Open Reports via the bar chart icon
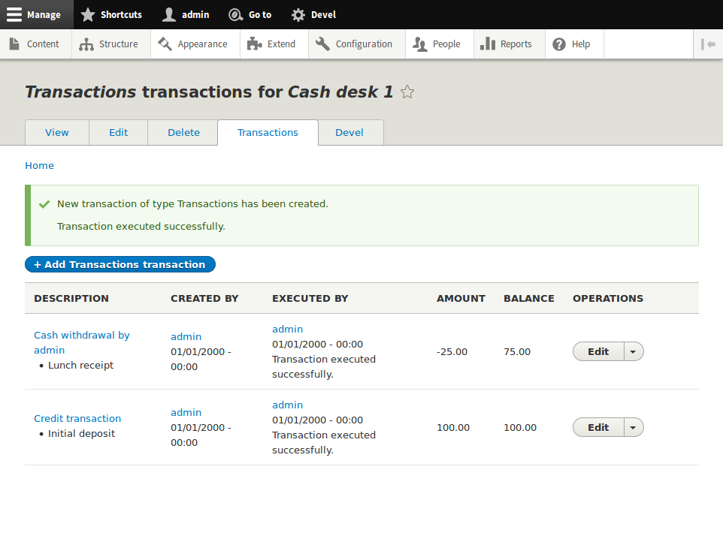Viewport: 723px width, 533px height. pyautogui.click(x=489, y=44)
